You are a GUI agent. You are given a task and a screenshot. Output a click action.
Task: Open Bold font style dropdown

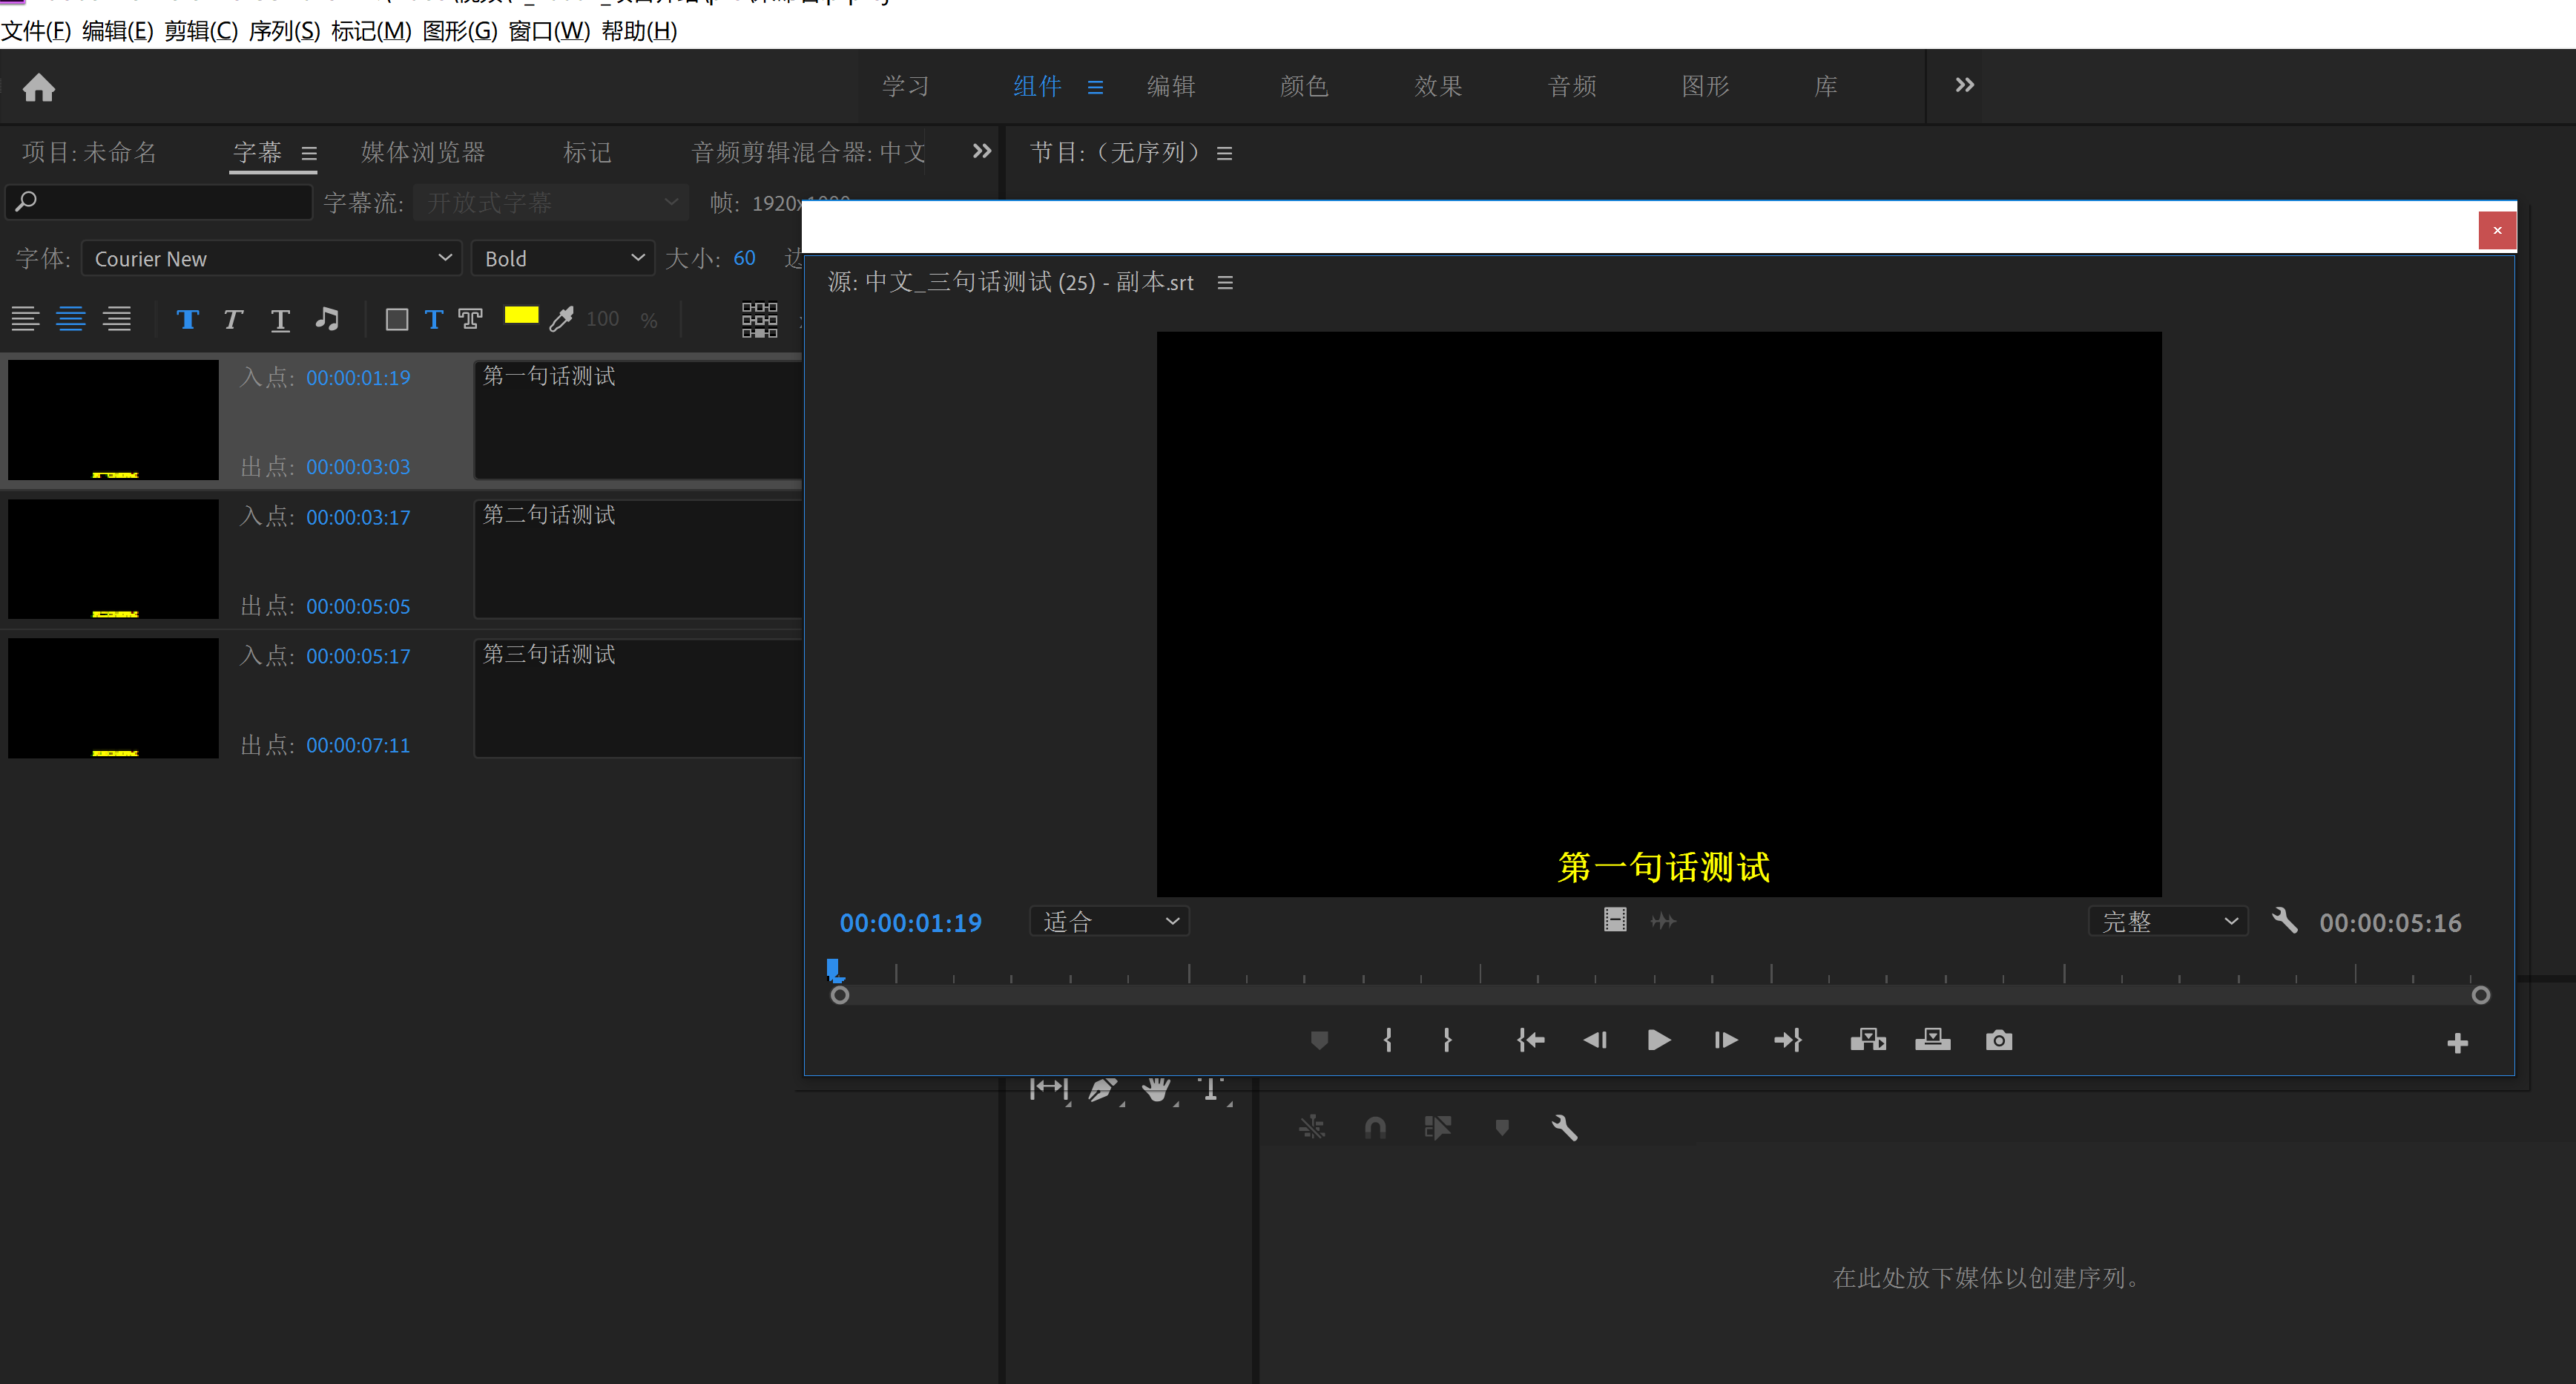click(563, 258)
